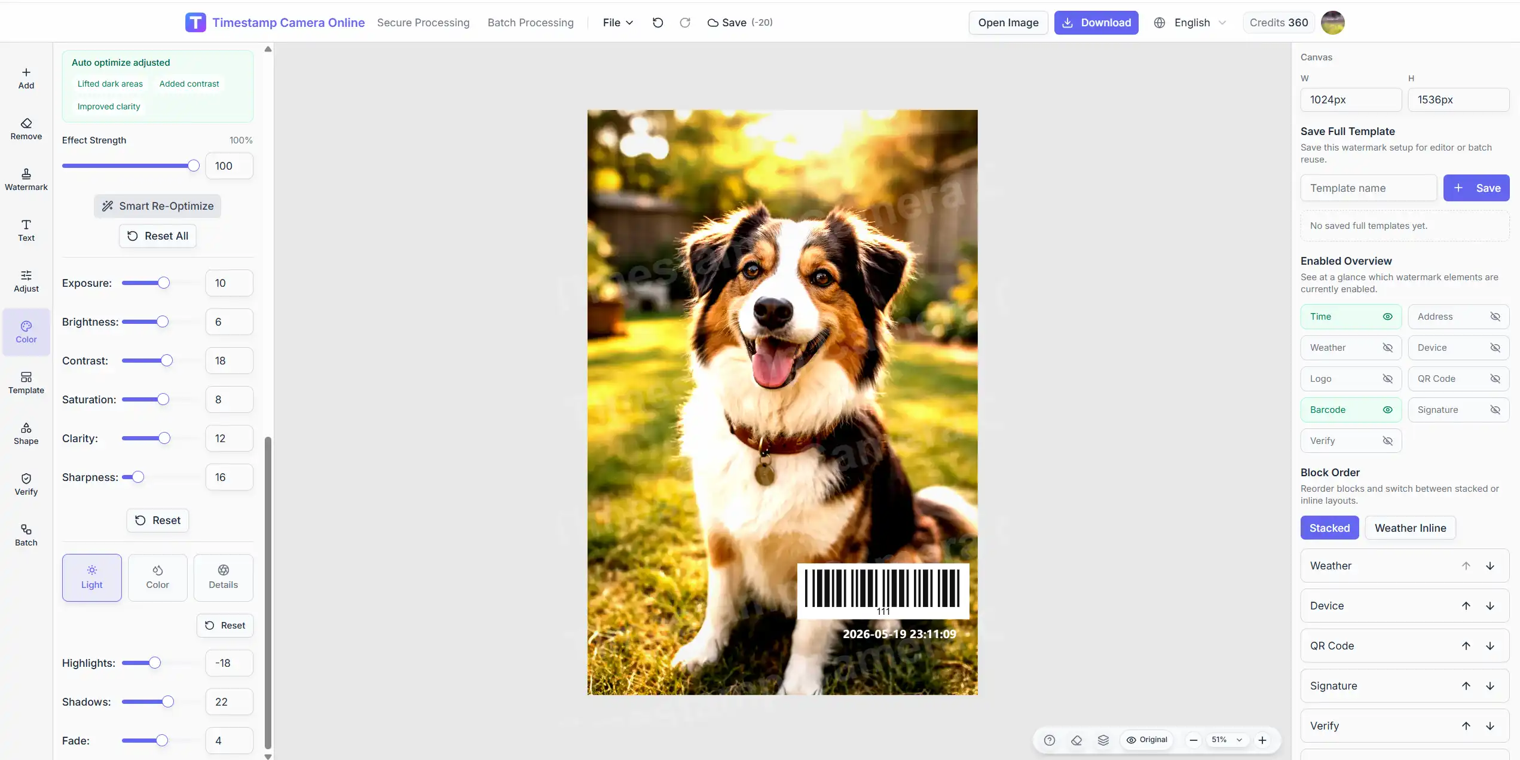Open the Batch tool

26,535
